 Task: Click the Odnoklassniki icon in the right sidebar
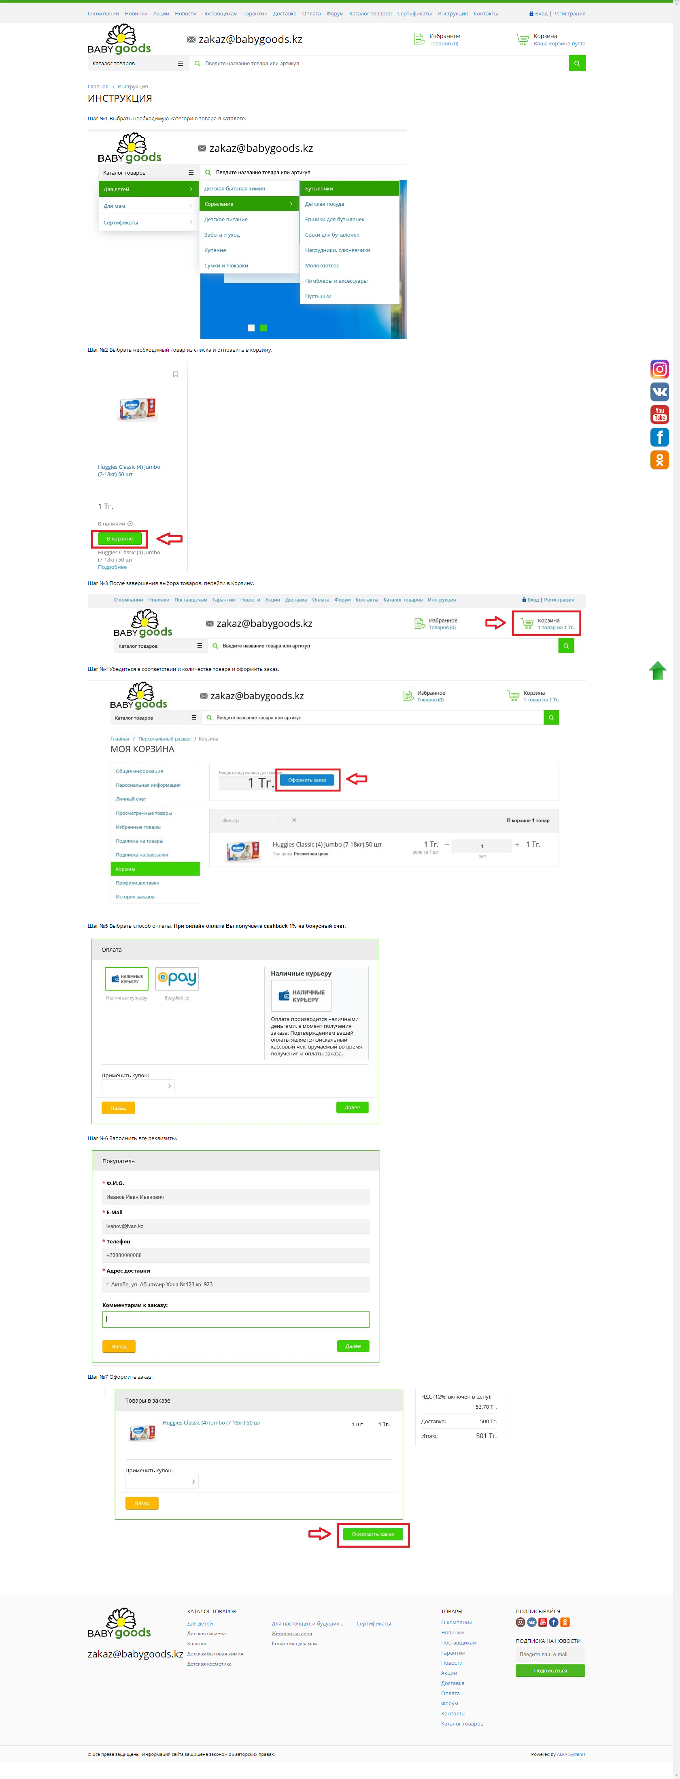(659, 460)
